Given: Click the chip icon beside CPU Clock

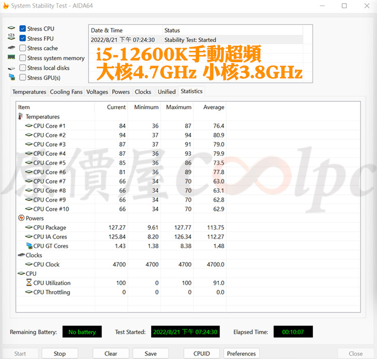Looking at the screenshot, I should tap(29, 264).
